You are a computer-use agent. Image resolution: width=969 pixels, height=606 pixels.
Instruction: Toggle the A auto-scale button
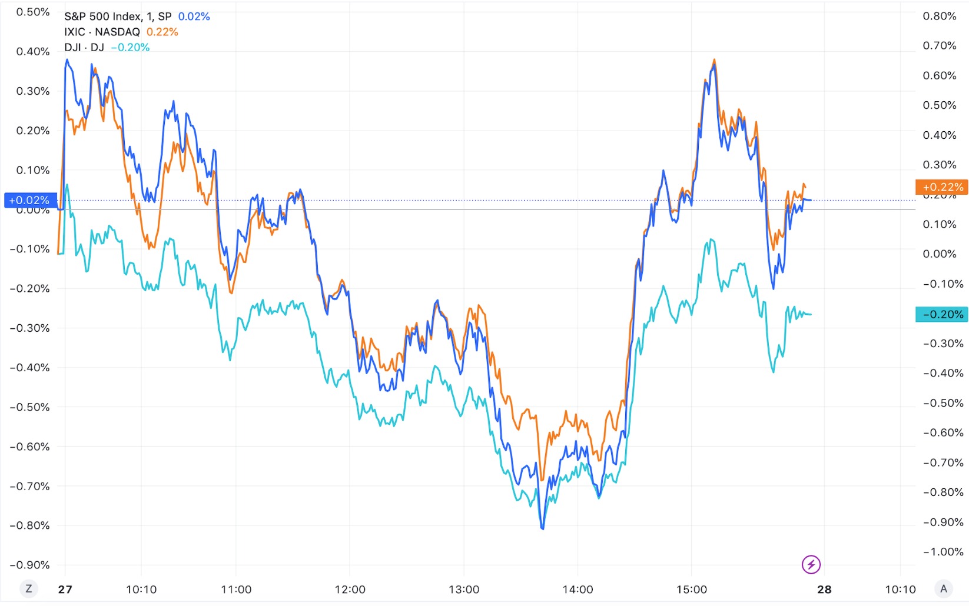click(944, 588)
